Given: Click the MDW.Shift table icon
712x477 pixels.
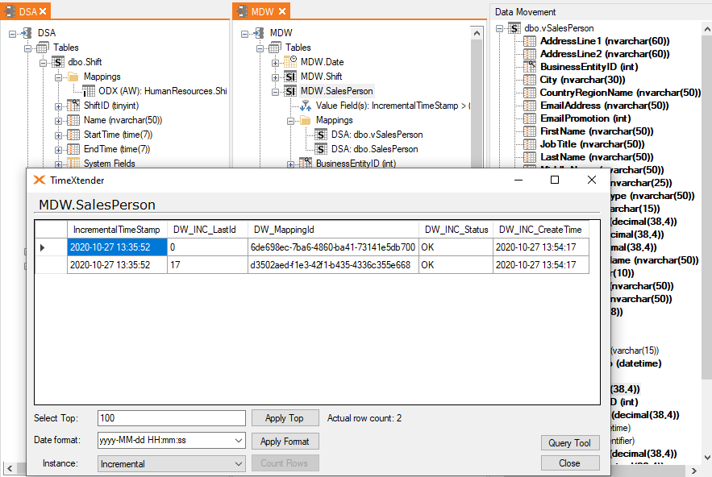Looking at the screenshot, I should coord(290,77).
